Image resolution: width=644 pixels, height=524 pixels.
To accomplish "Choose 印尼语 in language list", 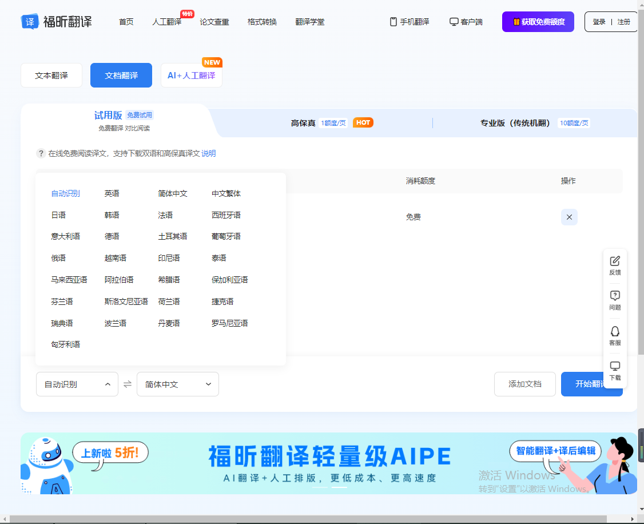I will click(169, 259).
